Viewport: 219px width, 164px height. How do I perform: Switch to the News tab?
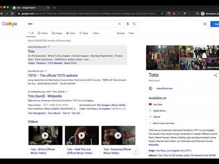tap(71, 33)
